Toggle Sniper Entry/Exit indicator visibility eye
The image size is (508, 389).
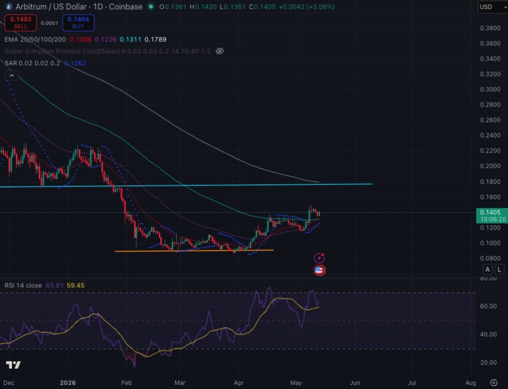coord(220,51)
